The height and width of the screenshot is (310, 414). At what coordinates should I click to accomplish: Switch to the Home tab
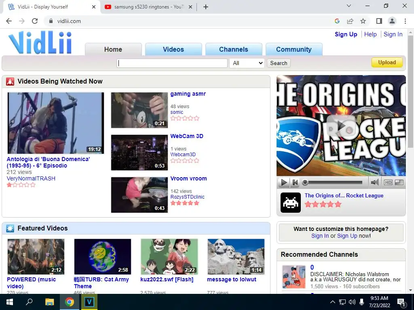click(x=113, y=49)
